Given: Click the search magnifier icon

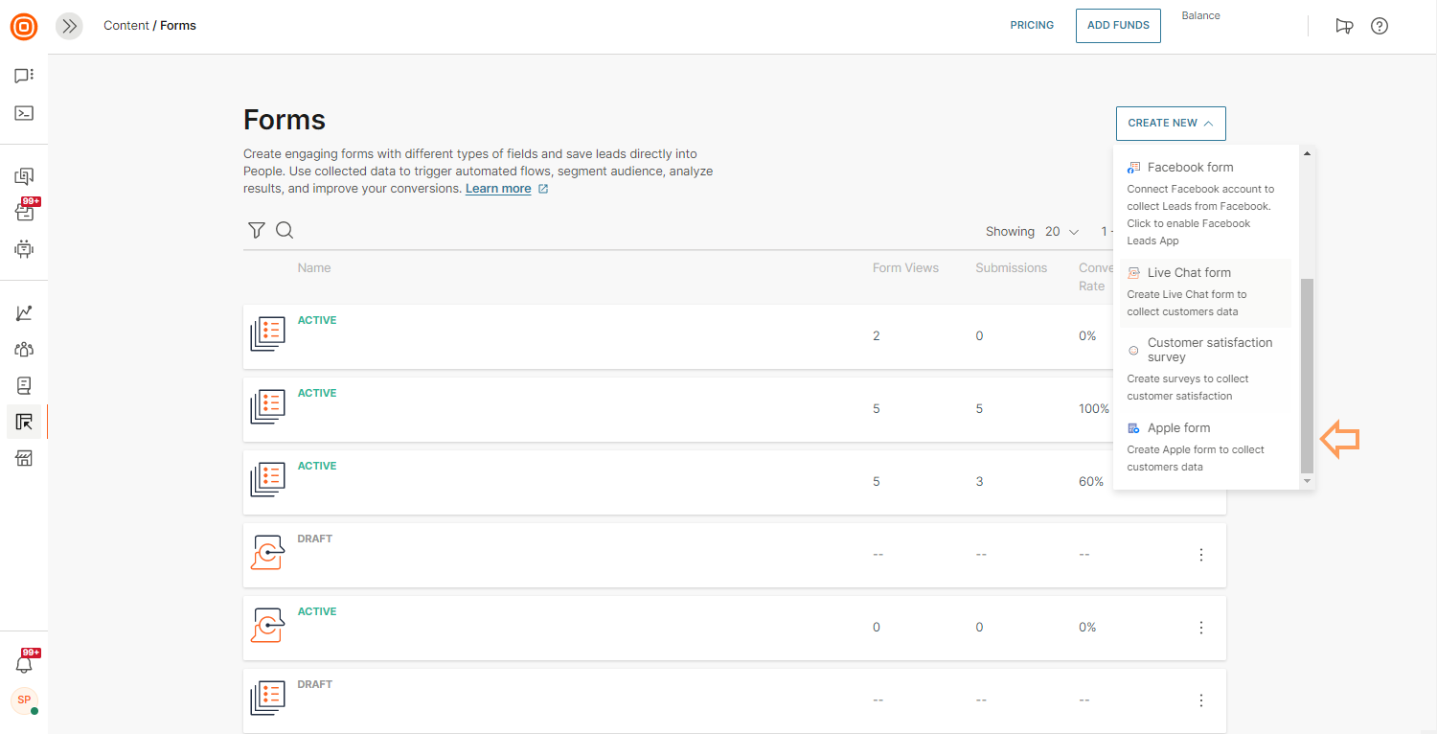Looking at the screenshot, I should (285, 230).
